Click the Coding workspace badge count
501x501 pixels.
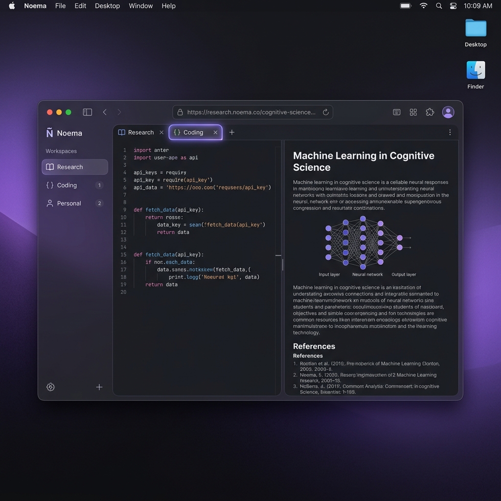coord(99,185)
